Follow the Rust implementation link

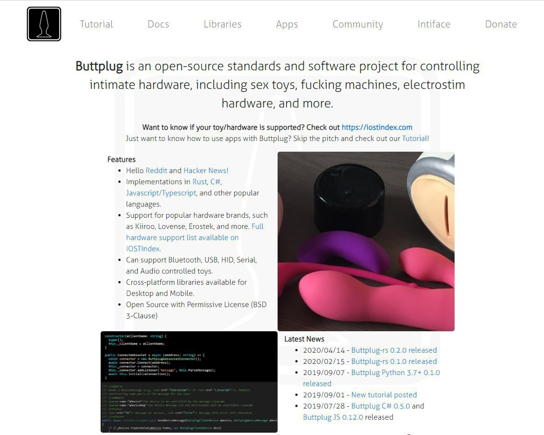coord(199,181)
